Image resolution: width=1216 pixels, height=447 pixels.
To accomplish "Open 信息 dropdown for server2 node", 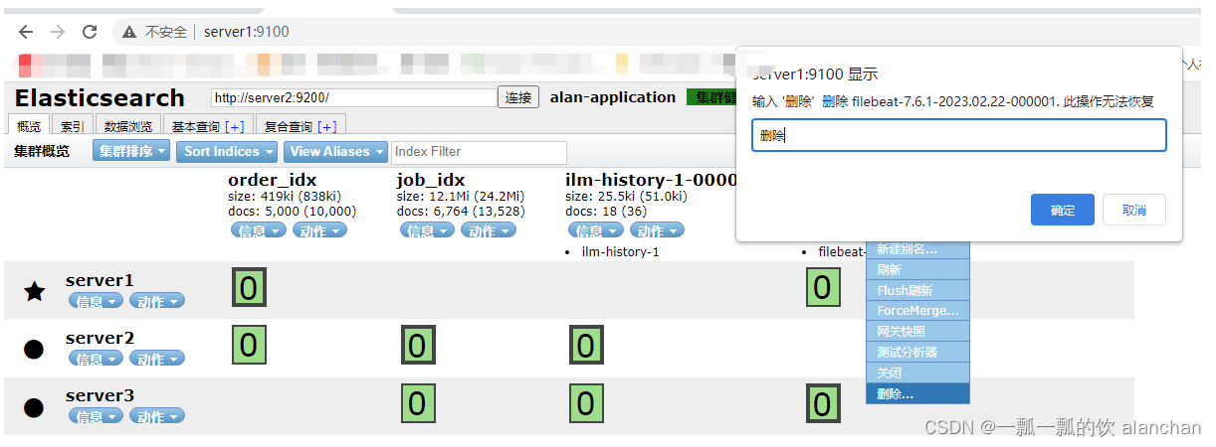I will (x=96, y=360).
